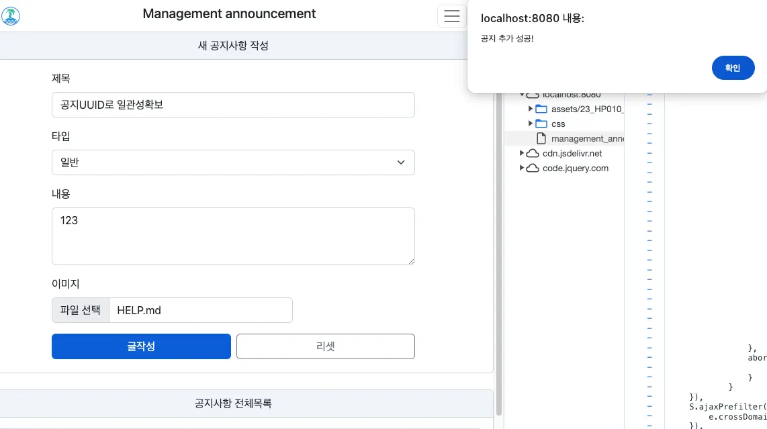Image resolution: width=767 pixels, height=429 pixels.
Task: Open the hamburger navigation menu
Action: (451, 15)
